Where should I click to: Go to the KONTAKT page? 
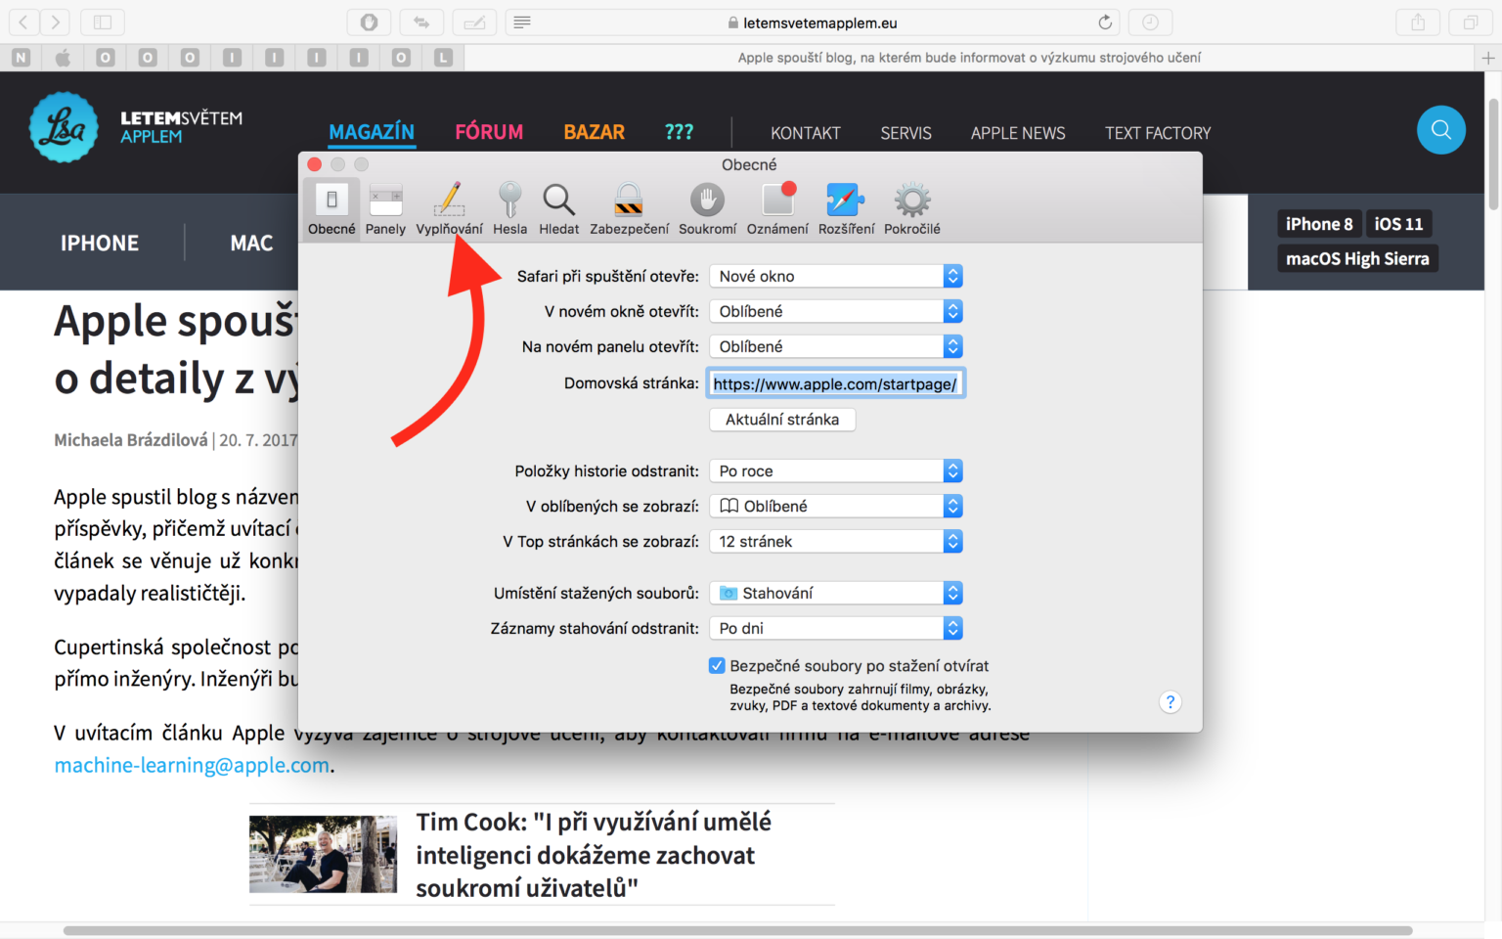(806, 133)
